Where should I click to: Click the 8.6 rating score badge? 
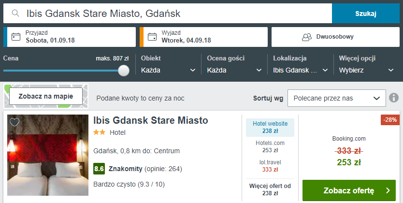(99, 169)
